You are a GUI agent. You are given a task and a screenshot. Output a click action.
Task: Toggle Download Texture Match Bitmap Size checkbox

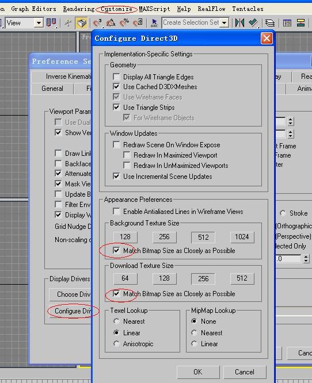pyautogui.click(x=116, y=294)
